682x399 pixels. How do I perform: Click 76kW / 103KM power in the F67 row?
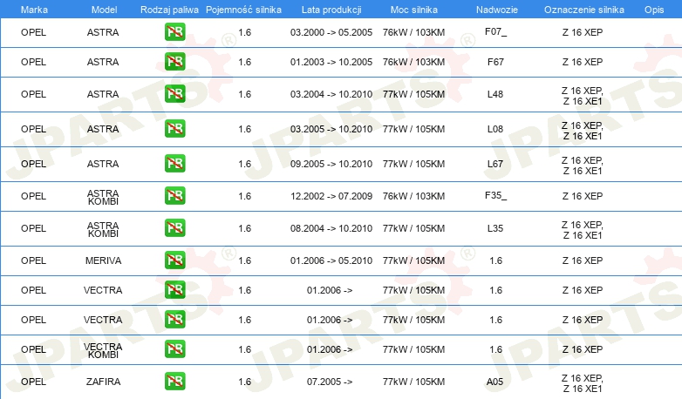point(413,62)
